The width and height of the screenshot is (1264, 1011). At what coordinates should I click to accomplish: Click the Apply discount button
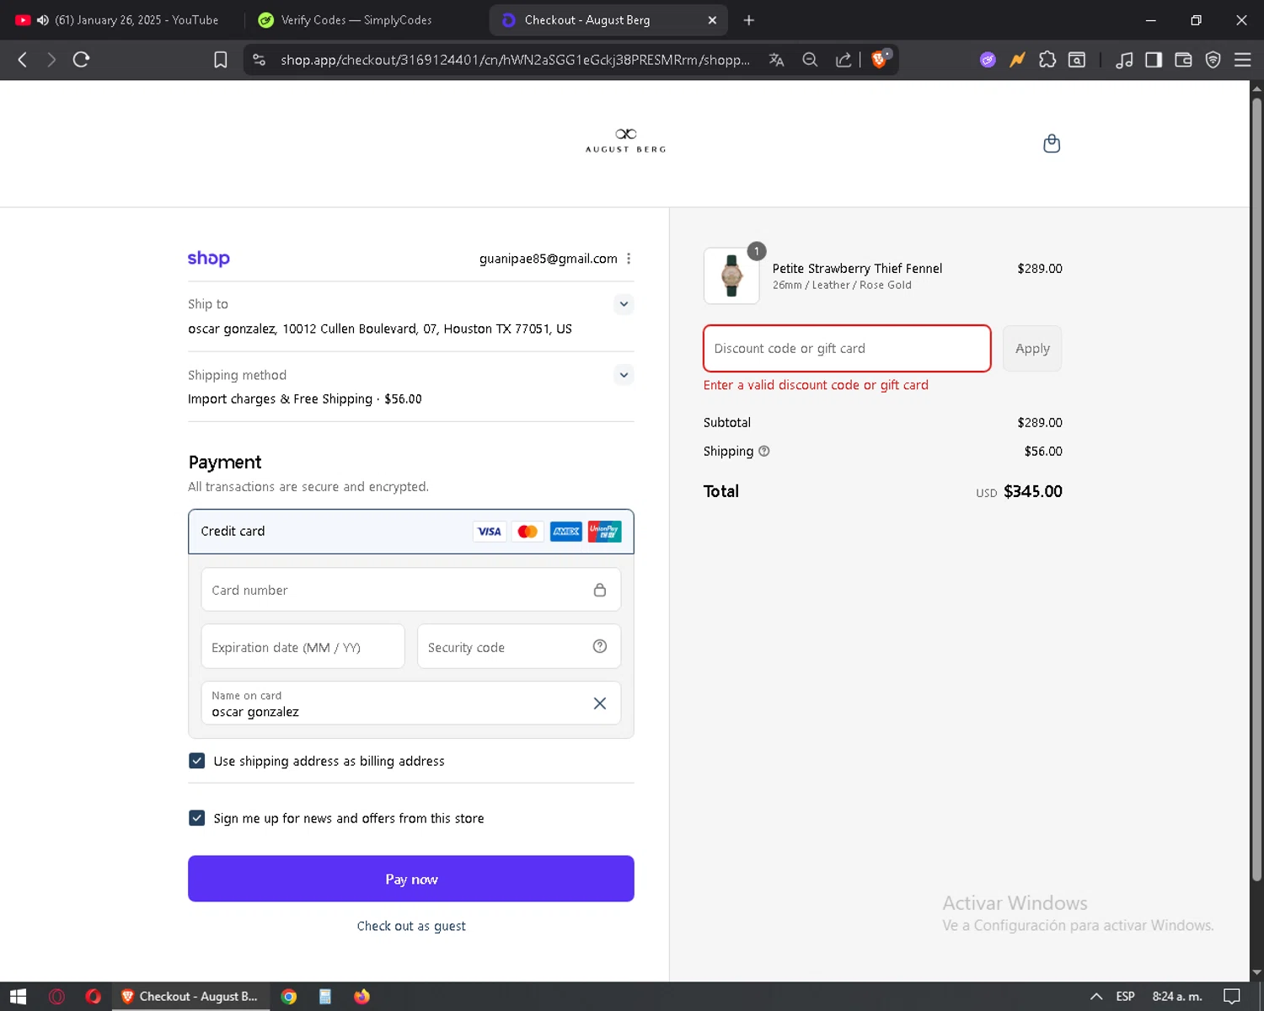pos(1032,348)
